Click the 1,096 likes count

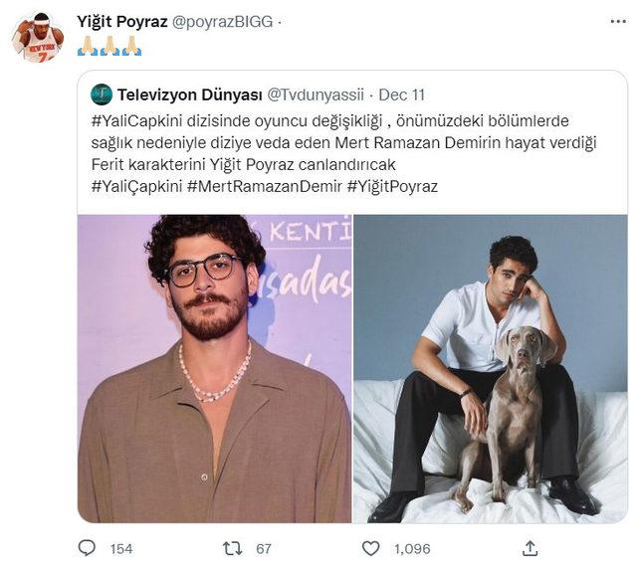(x=411, y=548)
